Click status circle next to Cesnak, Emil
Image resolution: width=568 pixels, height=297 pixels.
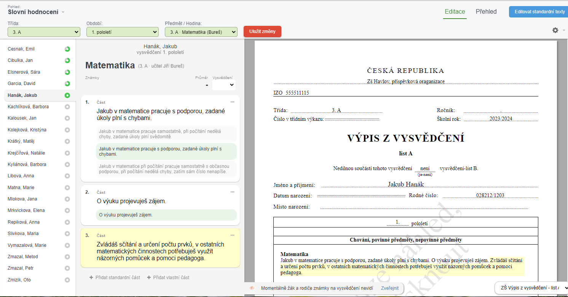67,49
